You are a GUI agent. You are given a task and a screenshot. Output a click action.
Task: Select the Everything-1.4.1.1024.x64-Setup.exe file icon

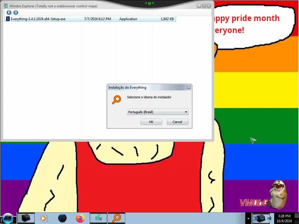(x=8, y=19)
